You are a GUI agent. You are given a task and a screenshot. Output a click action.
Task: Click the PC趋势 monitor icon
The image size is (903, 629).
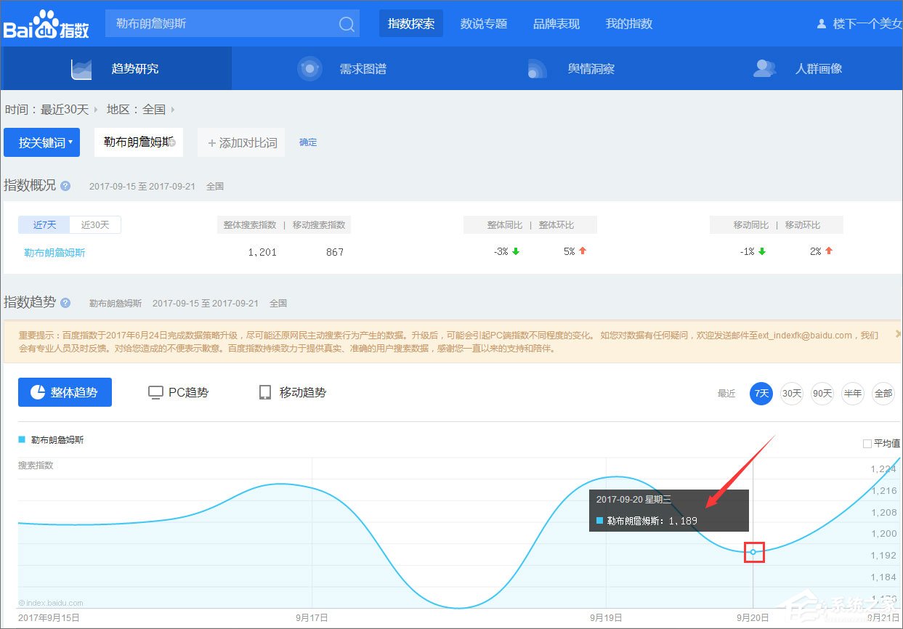(x=155, y=391)
